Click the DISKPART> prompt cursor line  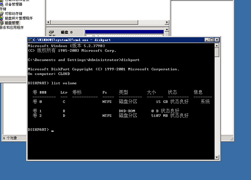coord(41,129)
